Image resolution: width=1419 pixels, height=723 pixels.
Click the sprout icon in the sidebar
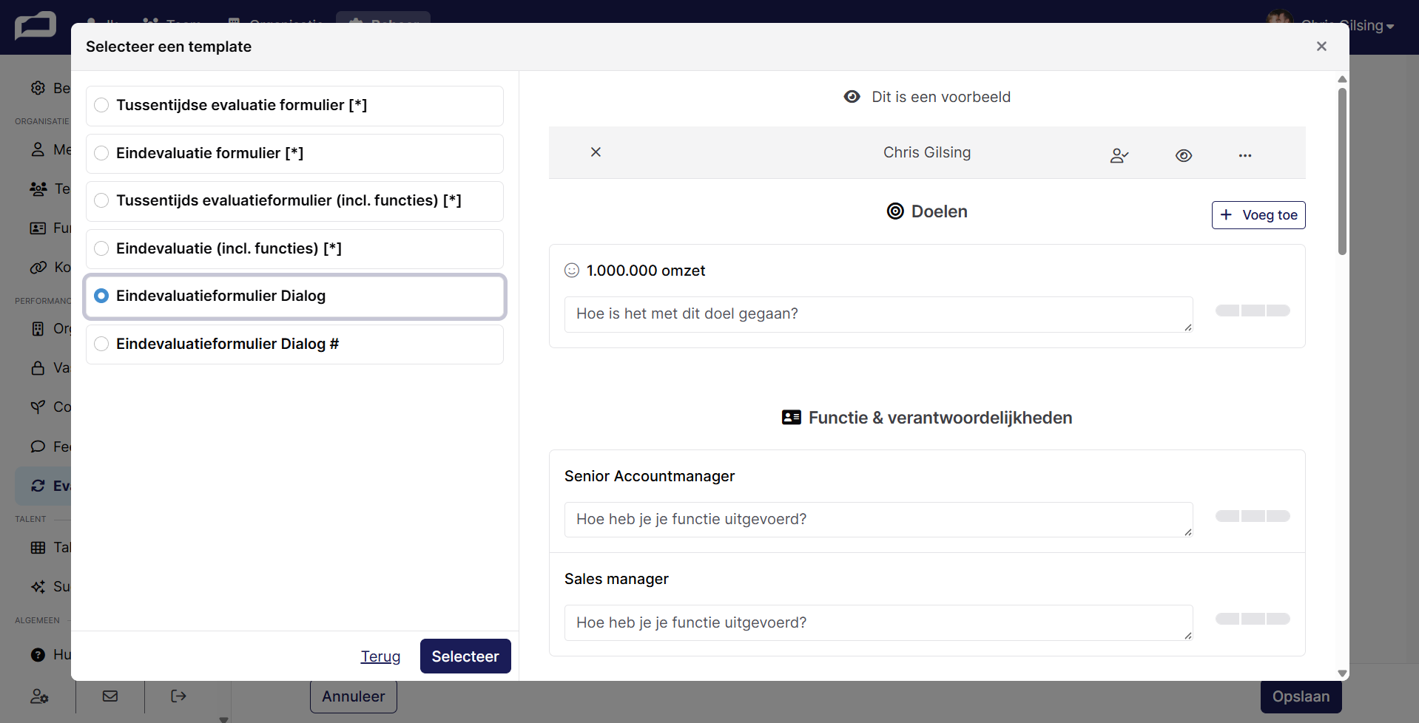38,407
